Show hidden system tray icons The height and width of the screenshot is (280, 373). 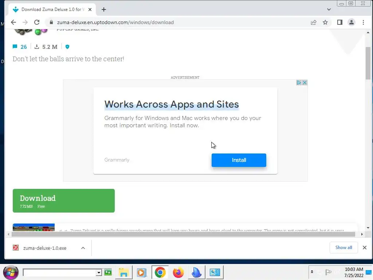tap(312, 272)
